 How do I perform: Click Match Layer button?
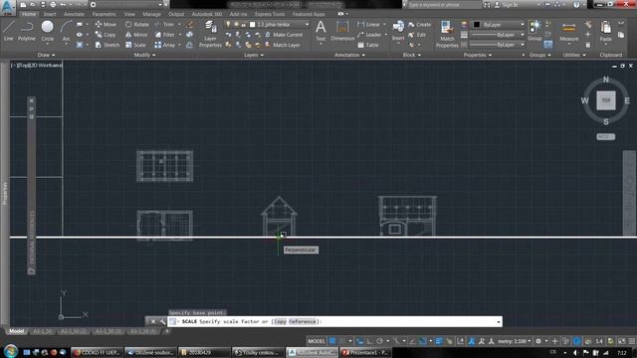coord(283,45)
